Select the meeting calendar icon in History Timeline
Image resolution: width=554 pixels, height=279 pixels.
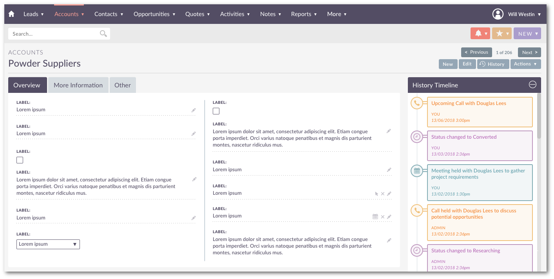click(x=417, y=171)
